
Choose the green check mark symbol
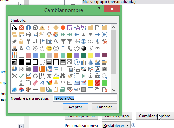(x=21, y=76)
